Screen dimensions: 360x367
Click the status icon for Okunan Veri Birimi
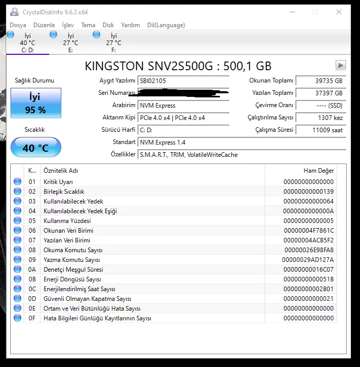tap(17, 230)
